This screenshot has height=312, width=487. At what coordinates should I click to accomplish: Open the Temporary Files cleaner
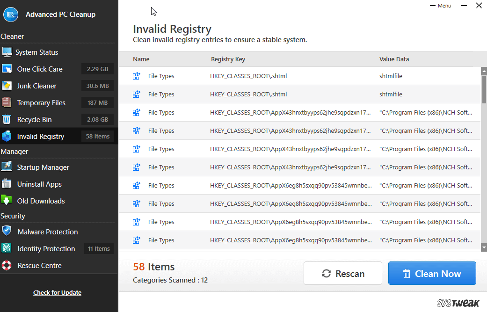[x=42, y=102]
